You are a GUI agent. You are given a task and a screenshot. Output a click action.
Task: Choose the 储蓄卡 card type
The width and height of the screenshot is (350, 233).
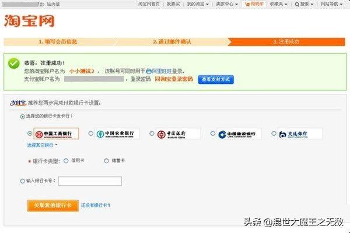click(x=107, y=161)
